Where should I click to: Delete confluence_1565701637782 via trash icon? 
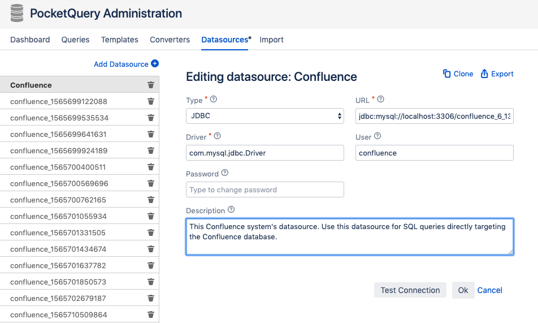(x=151, y=265)
